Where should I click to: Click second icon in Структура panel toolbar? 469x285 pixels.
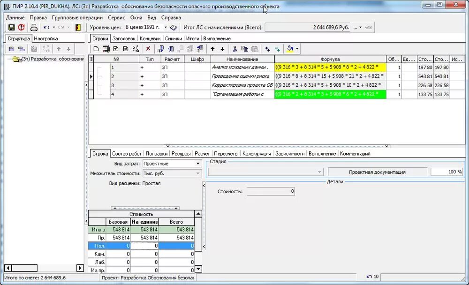click(21, 49)
